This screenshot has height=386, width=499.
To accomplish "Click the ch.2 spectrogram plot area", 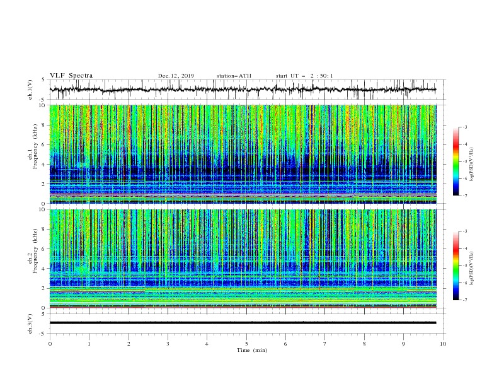I will [x=243, y=259].
